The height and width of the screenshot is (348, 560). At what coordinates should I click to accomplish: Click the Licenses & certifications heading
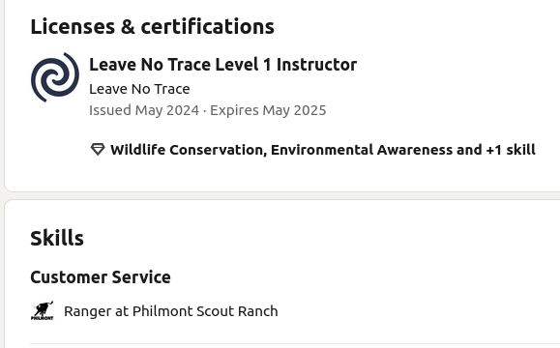[152, 27]
